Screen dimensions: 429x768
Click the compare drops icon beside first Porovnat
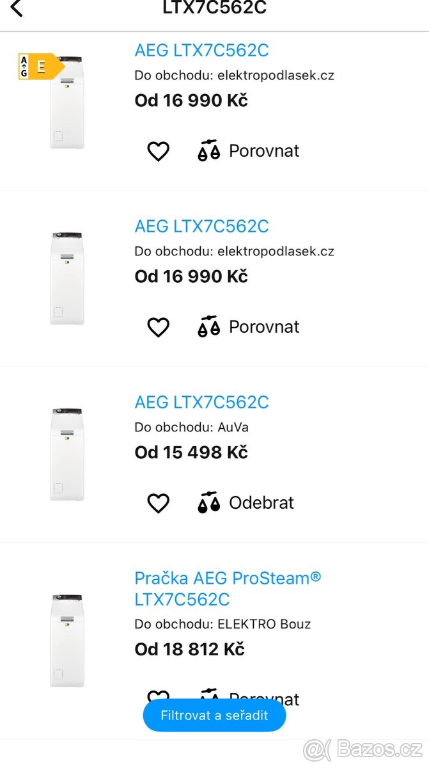tap(208, 150)
